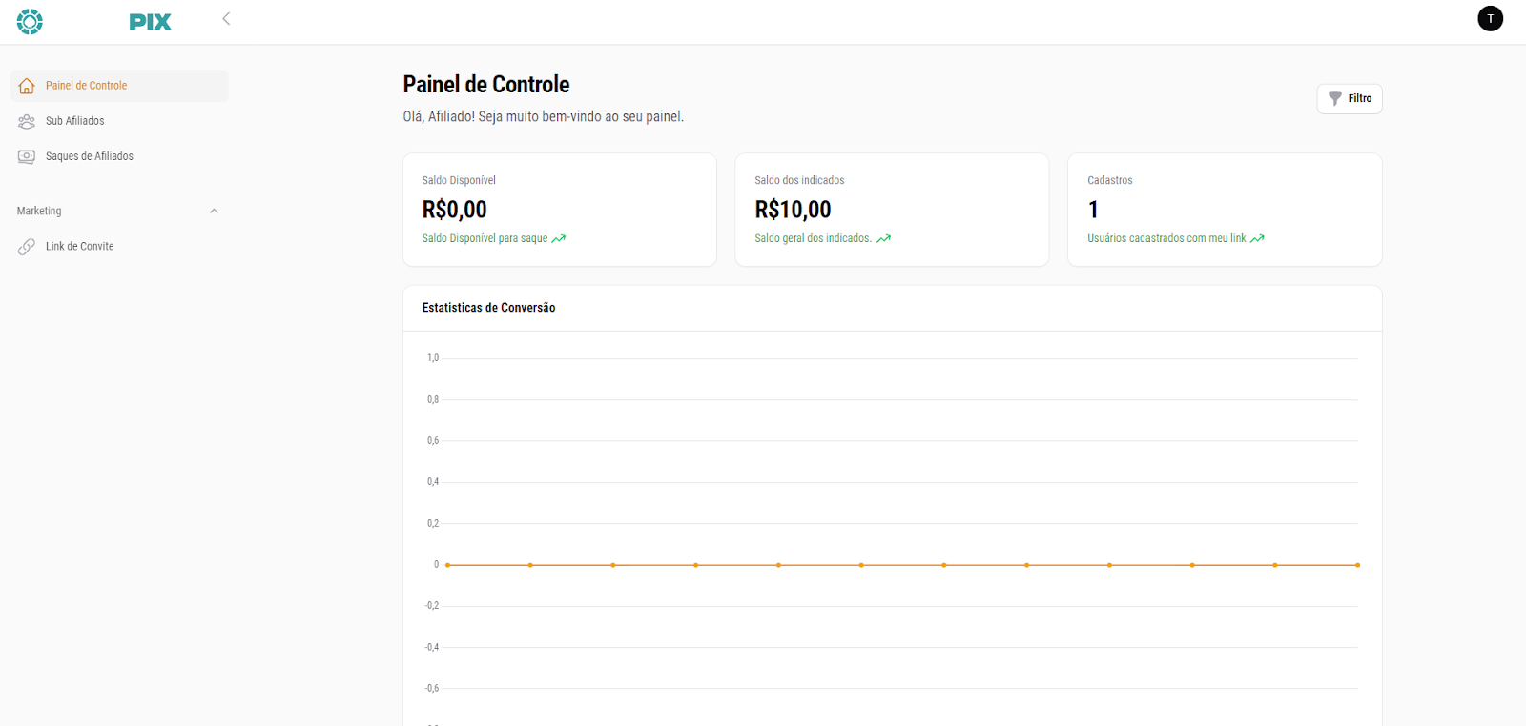Click the Saldo dos indicados R$10,00 card
Image resolution: width=1526 pixels, height=726 pixels.
(891, 210)
